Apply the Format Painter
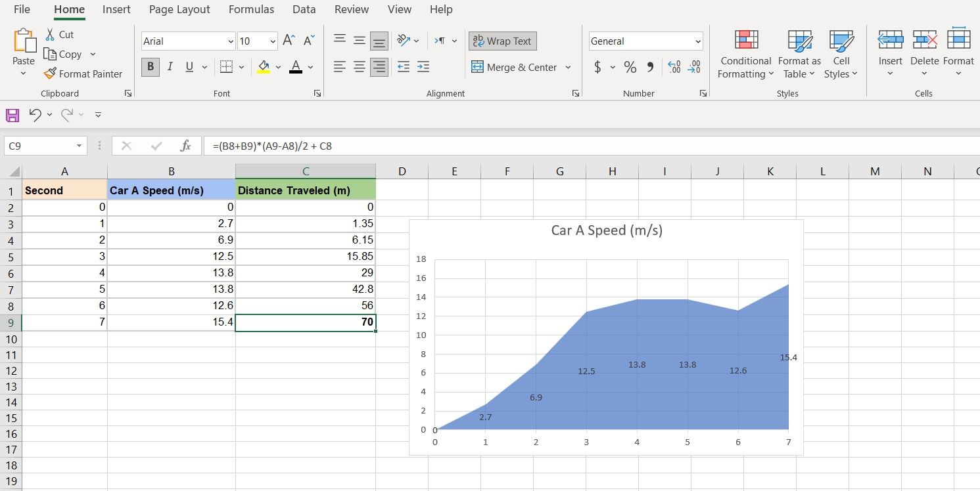Viewport: 980px width, 491px height. coord(83,74)
